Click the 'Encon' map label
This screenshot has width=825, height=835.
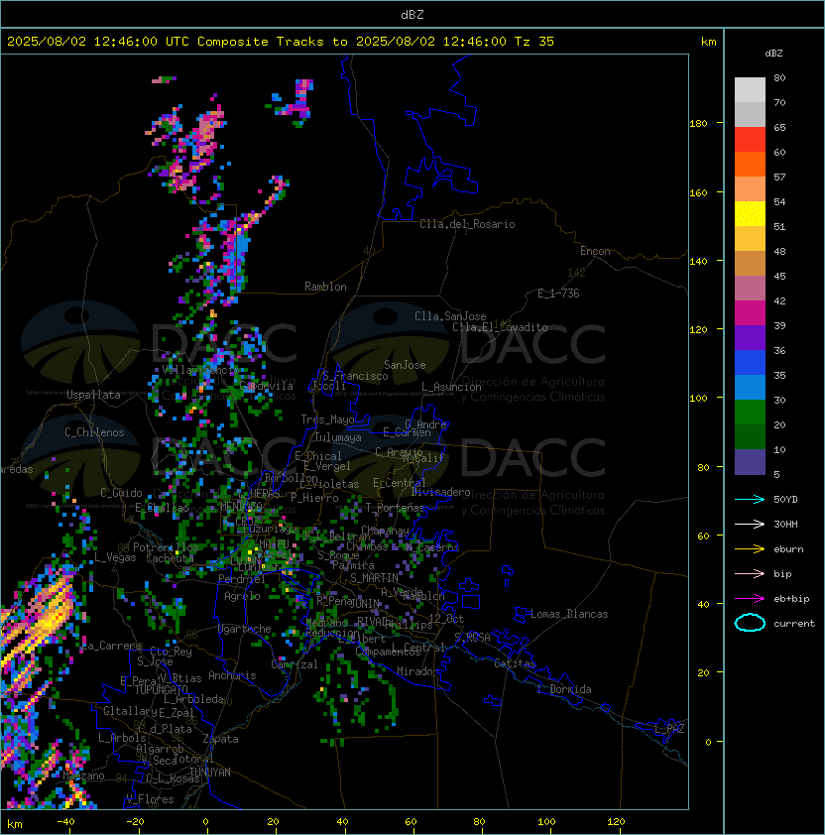click(x=595, y=251)
